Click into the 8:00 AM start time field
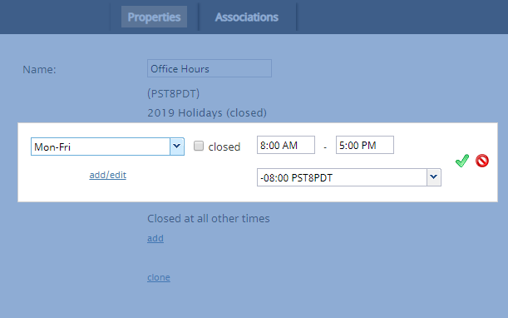Viewport: 508px width, 318px height. point(286,145)
